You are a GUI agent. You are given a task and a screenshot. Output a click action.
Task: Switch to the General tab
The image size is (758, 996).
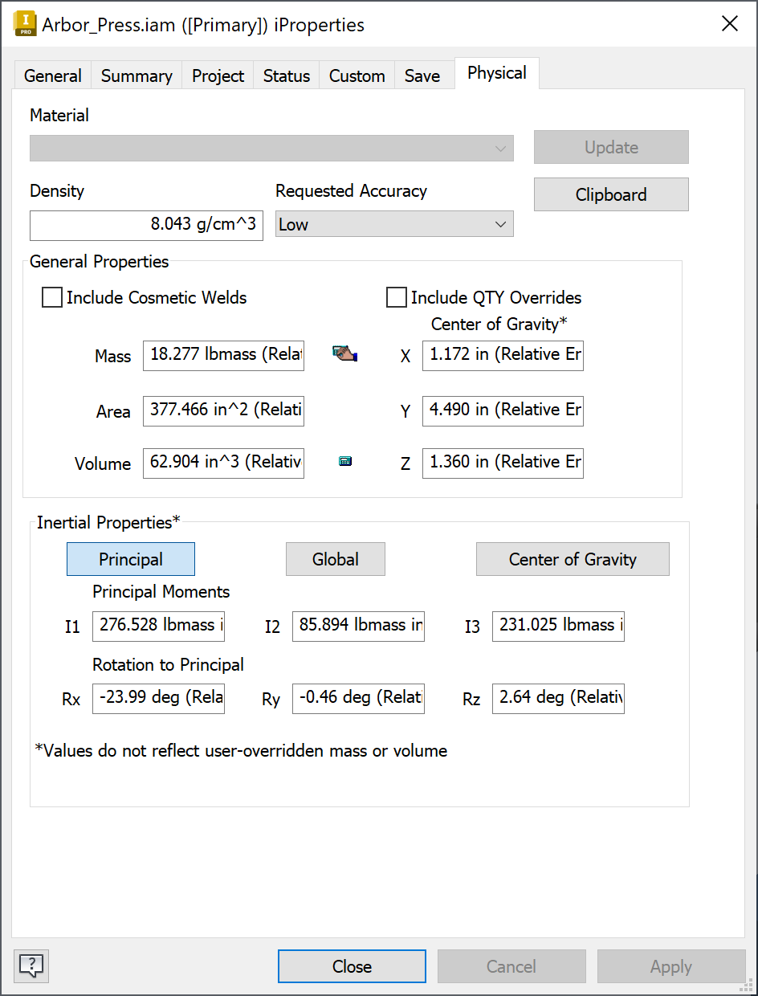point(53,76)
